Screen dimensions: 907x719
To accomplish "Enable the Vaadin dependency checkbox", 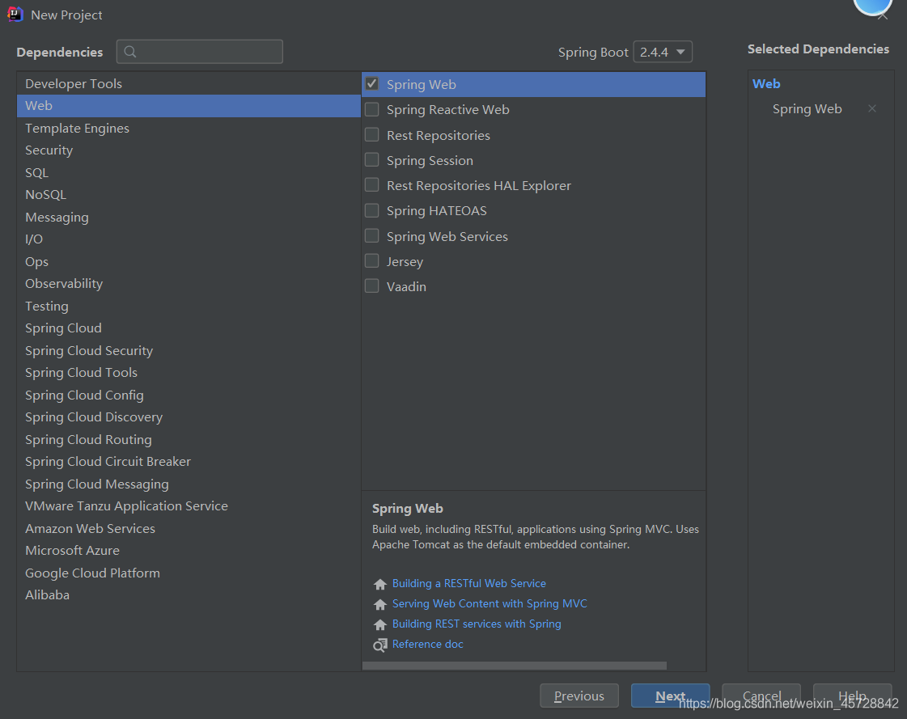I will coord(372,286).
